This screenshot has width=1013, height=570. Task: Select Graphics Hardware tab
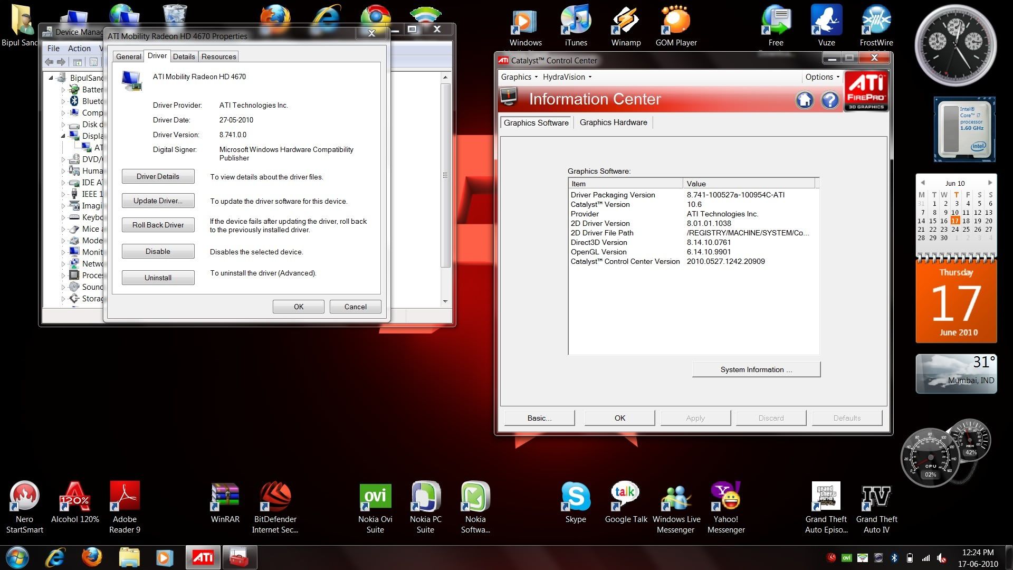[x=613, y=122]
